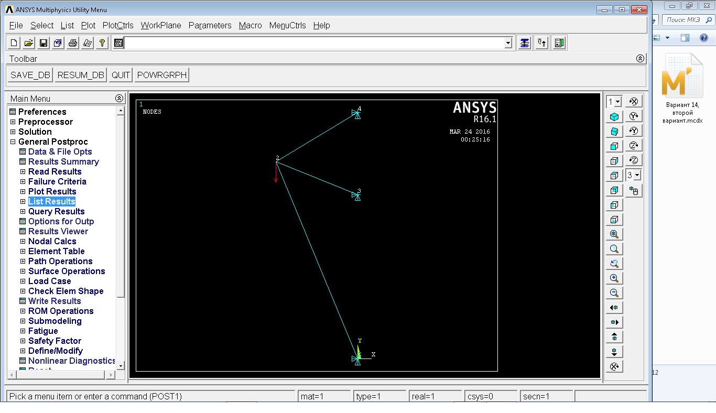Open the WorkPlane menu

[160, 25]
